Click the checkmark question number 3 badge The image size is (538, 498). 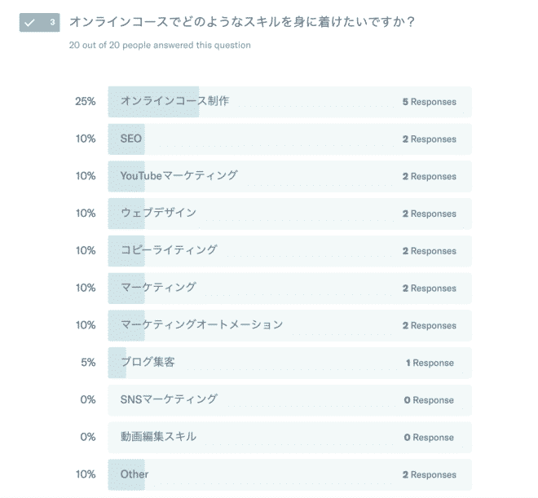point(39,22)
